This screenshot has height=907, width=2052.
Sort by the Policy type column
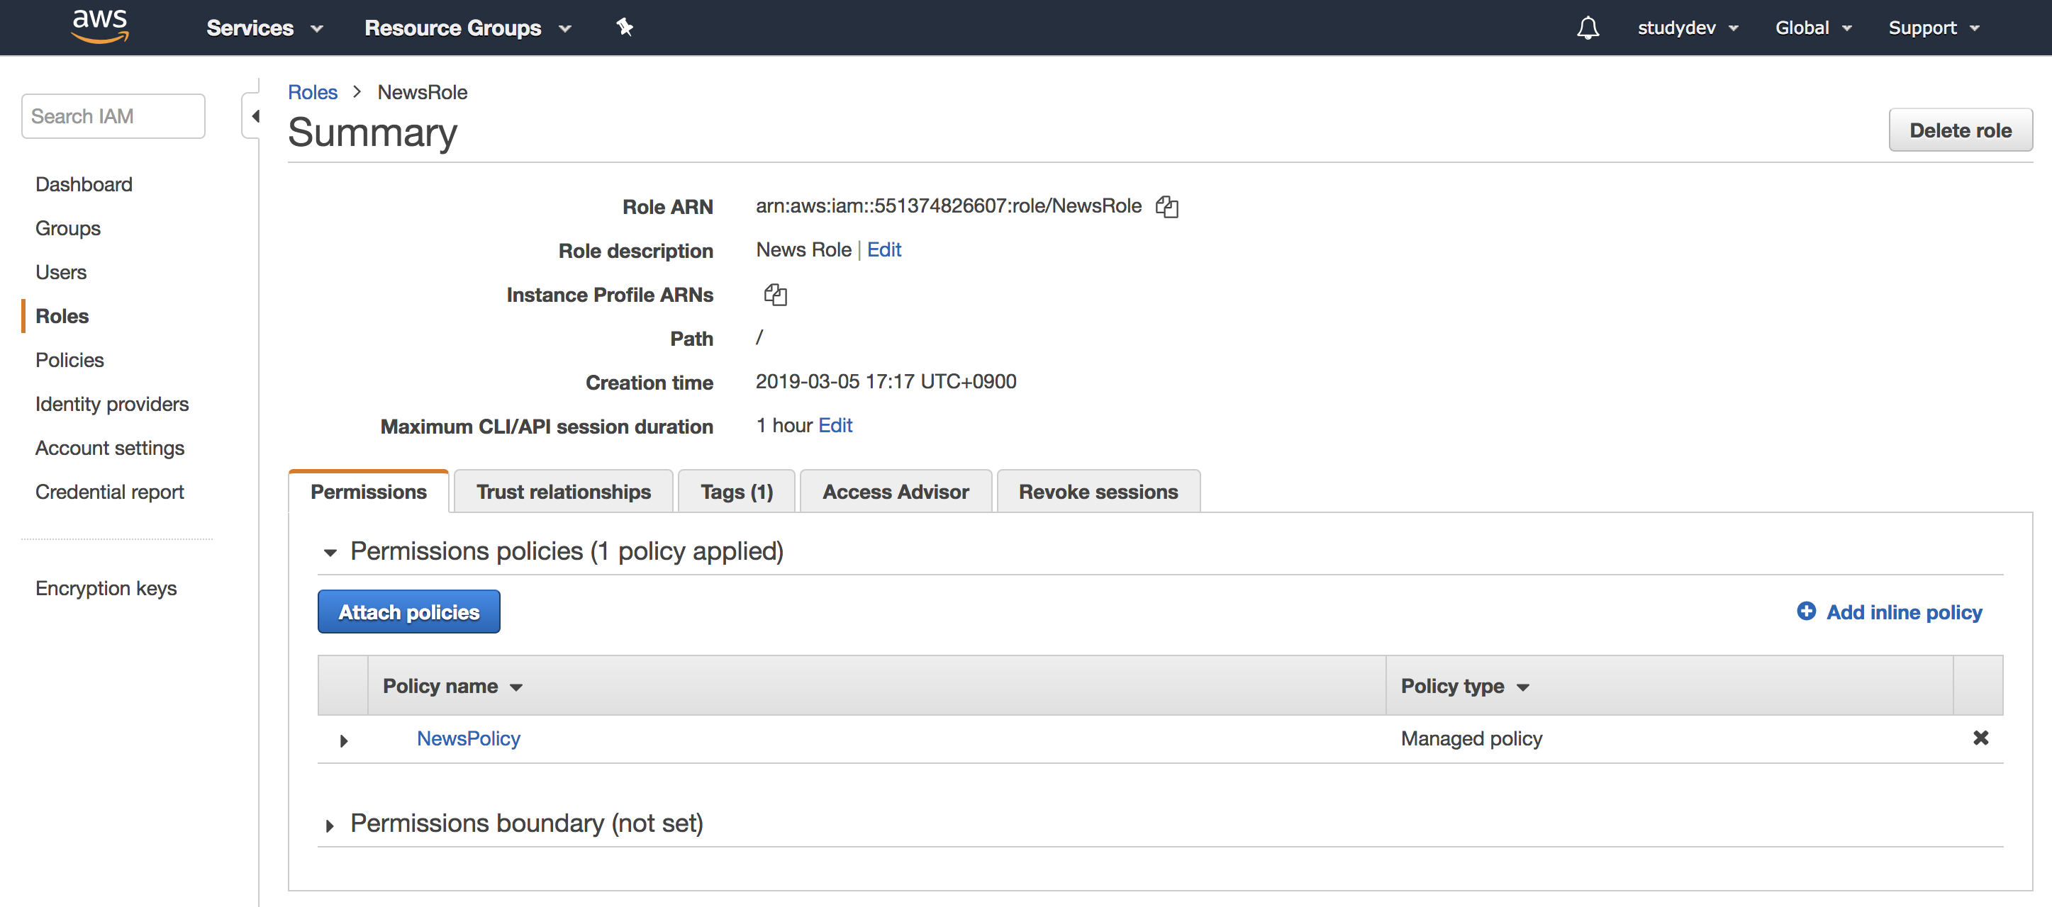(1465, 686)
